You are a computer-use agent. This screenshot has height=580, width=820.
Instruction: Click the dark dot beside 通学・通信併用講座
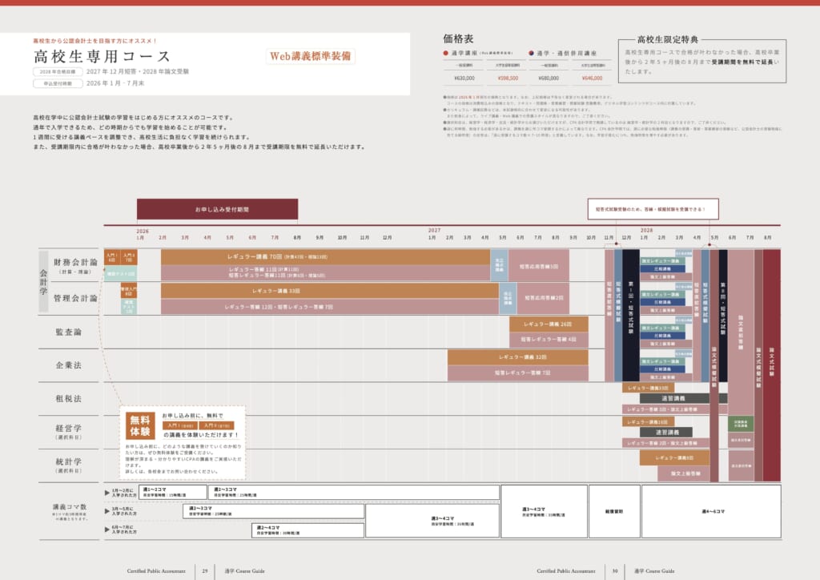pyautogui.click(x=532, y=53)
